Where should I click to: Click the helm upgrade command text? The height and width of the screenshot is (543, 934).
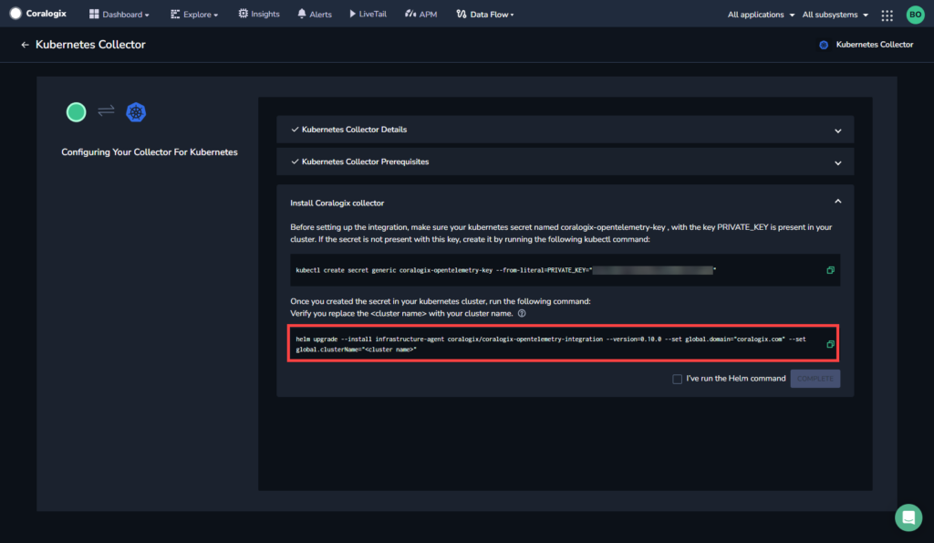click(551, 344)
